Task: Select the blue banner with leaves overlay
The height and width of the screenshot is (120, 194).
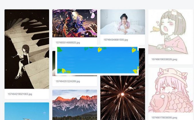Action: [97, 60]
